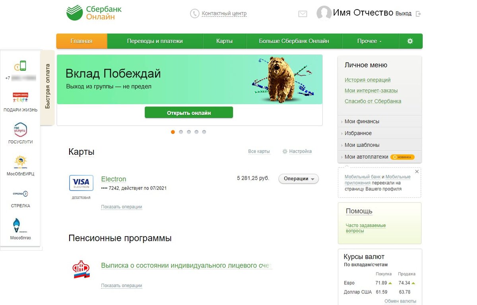Select the Подари жизнь icon
This screenshot has height=305, width=477.
[20, 97]
